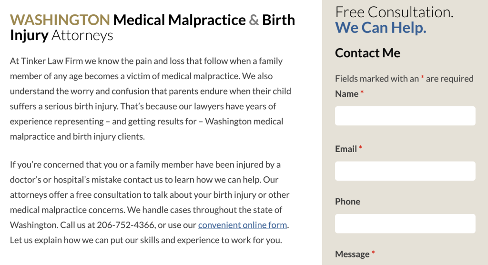Click the red asterisk beside Email
The height and width of the screenshot is (265, 488).
click(360, 147)
